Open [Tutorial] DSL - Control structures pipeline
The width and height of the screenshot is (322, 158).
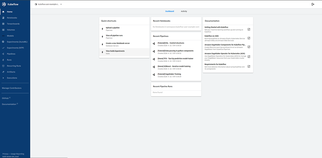tap(176, 44)
